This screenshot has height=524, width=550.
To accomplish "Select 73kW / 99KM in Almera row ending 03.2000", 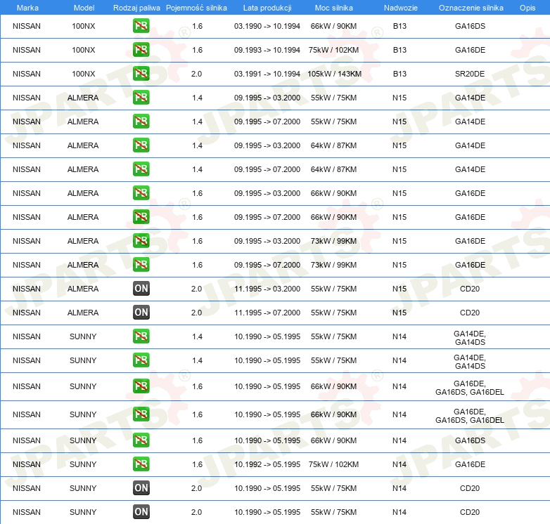I will pos(333,242).
